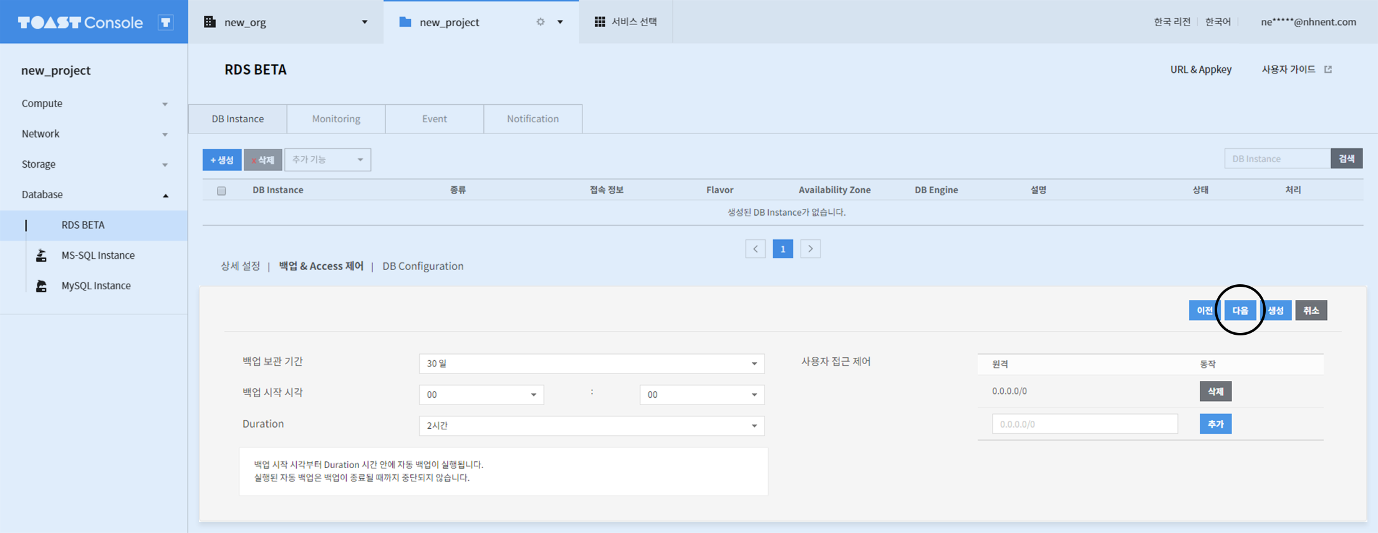Select DB Configuration step
This screenshot has height=533, width=1378.
pyautogui.click(x=423, y=266)
